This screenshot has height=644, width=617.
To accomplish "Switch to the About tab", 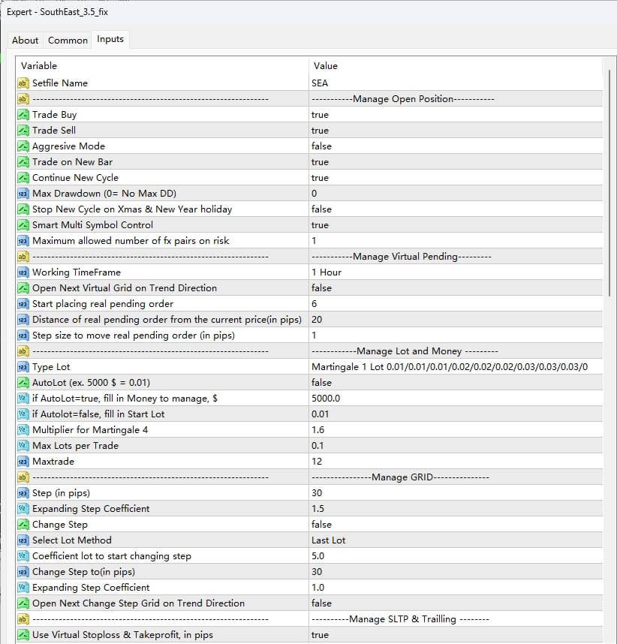I will [25, 40].
